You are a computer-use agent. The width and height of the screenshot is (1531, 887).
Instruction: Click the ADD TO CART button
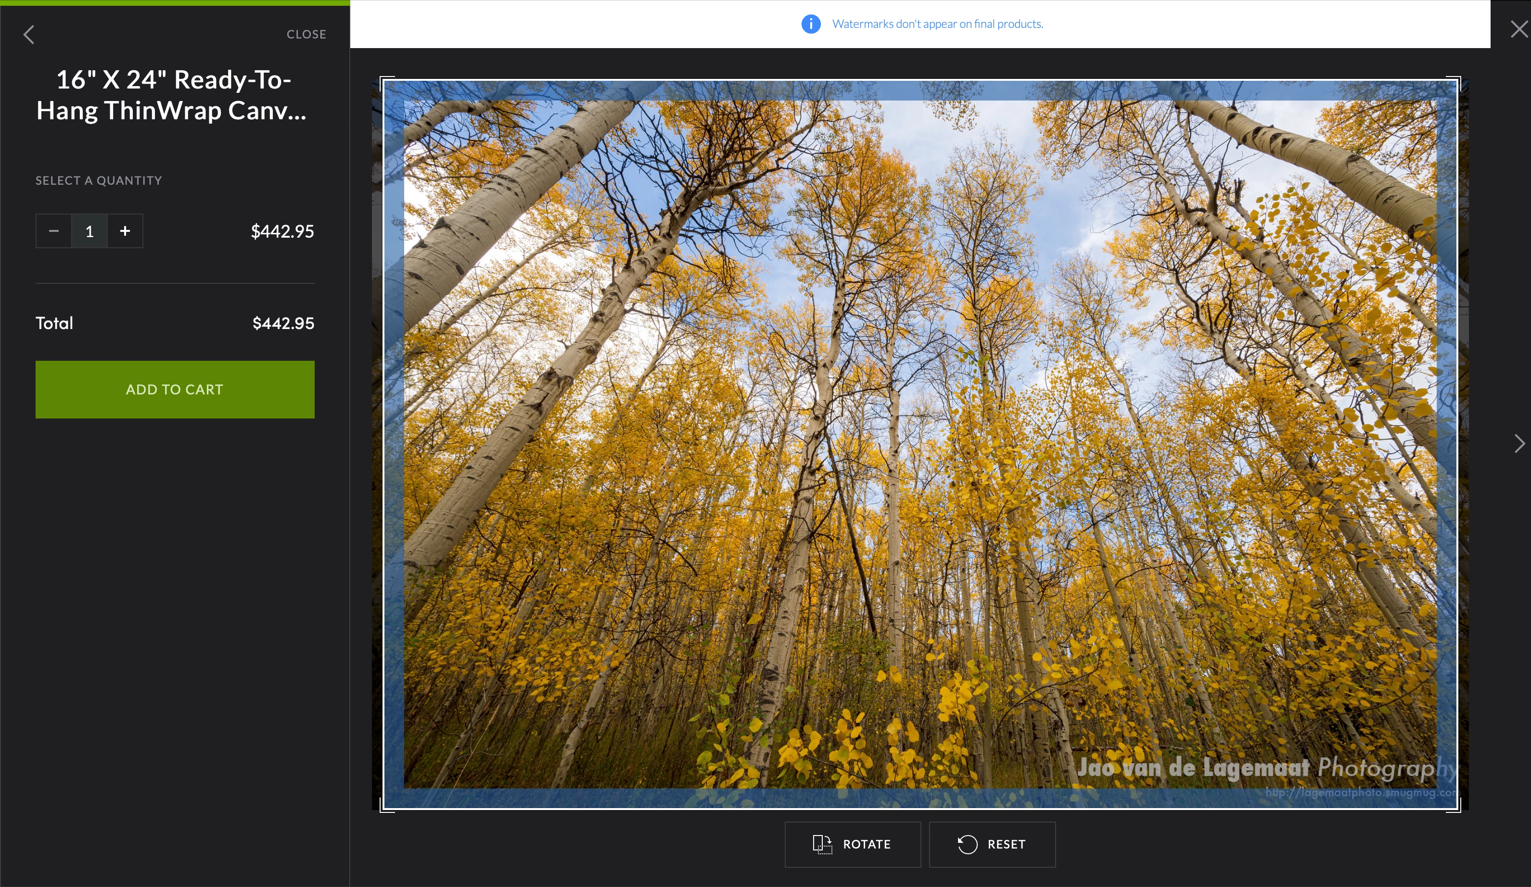point(174,390)
